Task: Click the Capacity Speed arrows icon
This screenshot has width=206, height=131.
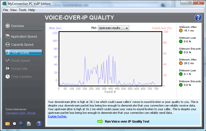Action: (8, 44)
